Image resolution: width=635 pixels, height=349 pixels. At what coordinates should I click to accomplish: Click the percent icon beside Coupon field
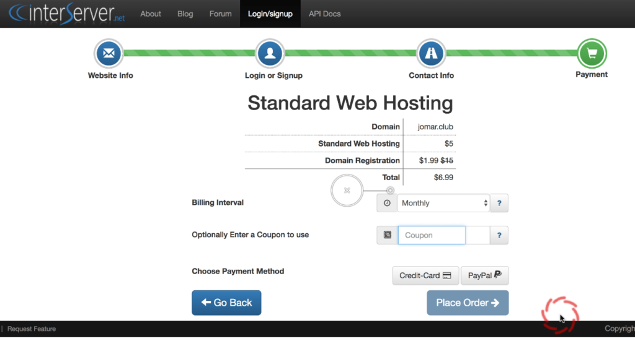[388, 235]
